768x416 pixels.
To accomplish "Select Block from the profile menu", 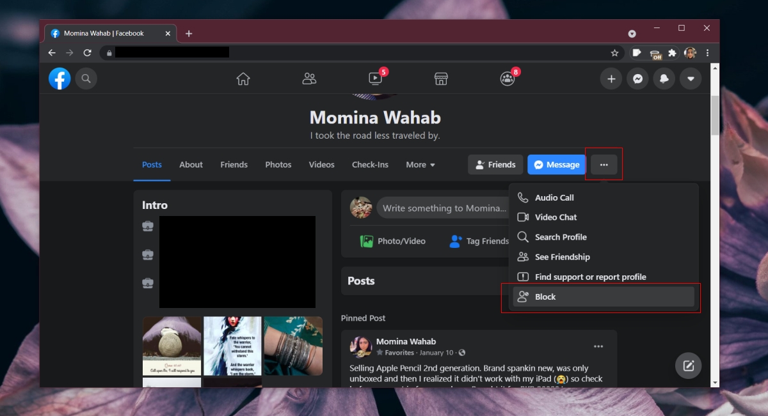I will [x=604, y=297].
